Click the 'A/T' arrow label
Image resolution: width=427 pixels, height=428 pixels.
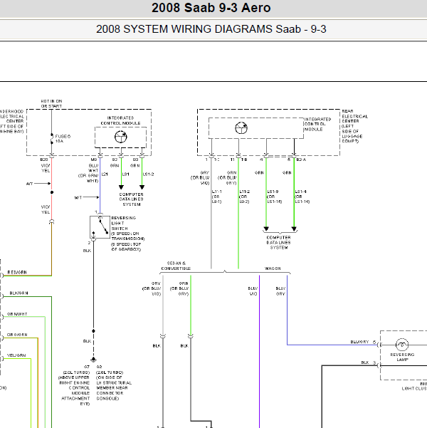tap(29, 184)
